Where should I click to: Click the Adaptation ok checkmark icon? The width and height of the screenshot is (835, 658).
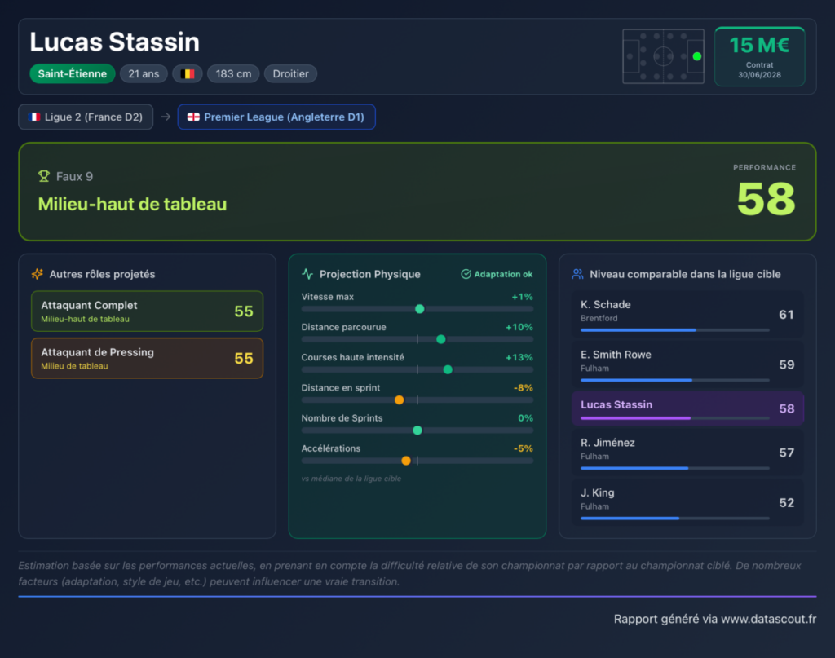(466, 274)
